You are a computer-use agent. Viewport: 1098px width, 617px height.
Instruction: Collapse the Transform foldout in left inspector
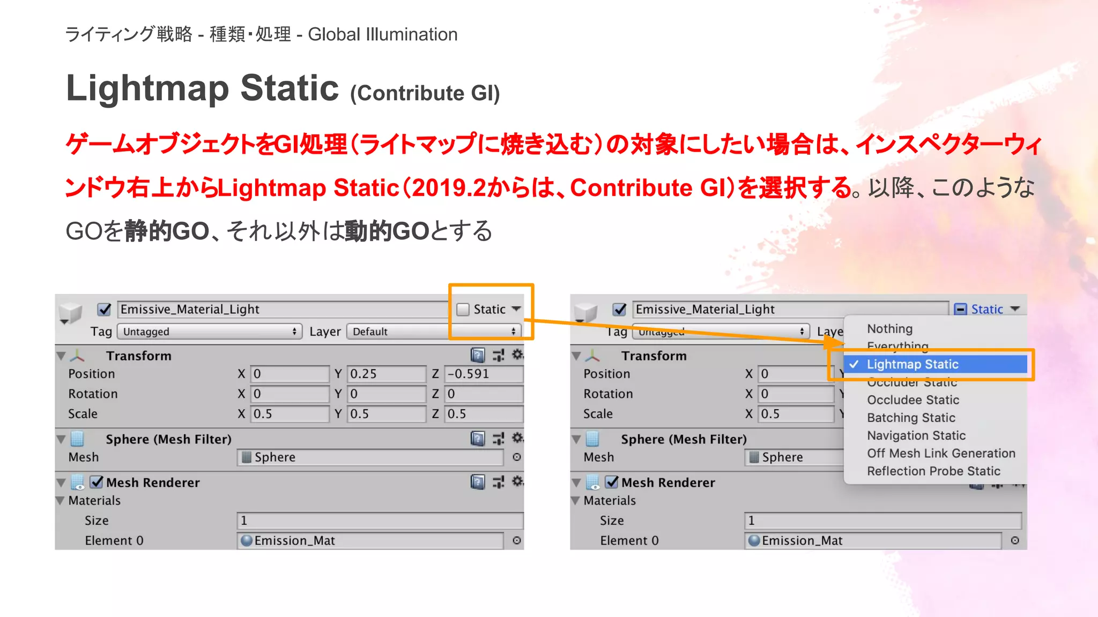(61, 356)
